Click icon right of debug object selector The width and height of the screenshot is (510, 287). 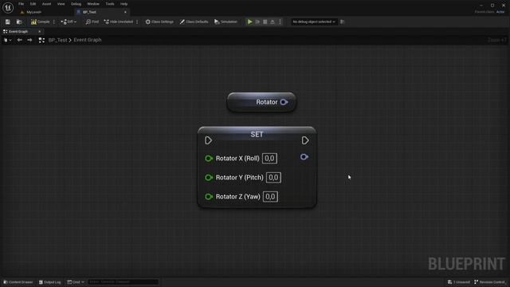click(x=342, y=22)
